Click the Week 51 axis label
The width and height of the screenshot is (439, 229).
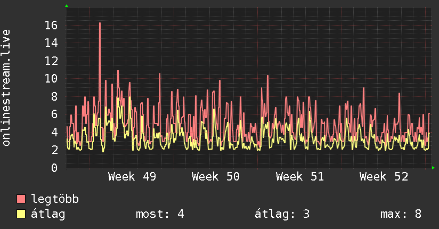(x=299, y=177)
